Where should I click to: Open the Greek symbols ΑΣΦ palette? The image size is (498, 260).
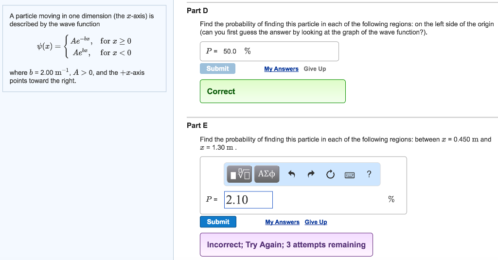[x=267, y=174]
